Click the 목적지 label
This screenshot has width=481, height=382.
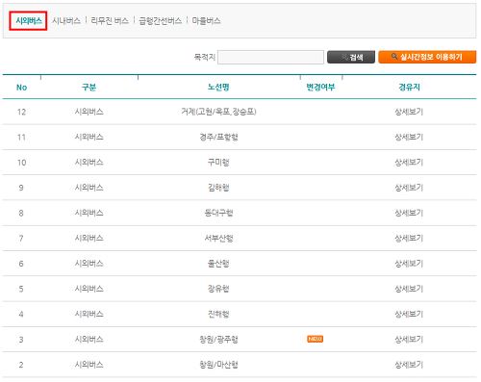tap(205, 57)
